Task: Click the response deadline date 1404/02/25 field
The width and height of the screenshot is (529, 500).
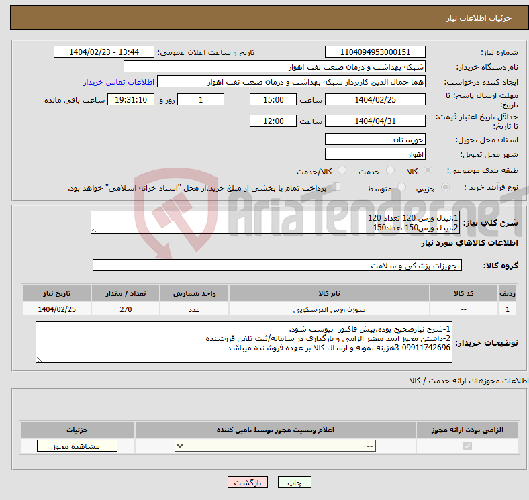Action: click(x=375, y=100)
